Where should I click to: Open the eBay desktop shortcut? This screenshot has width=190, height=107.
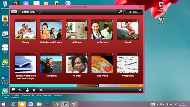[x=5, y=49]
